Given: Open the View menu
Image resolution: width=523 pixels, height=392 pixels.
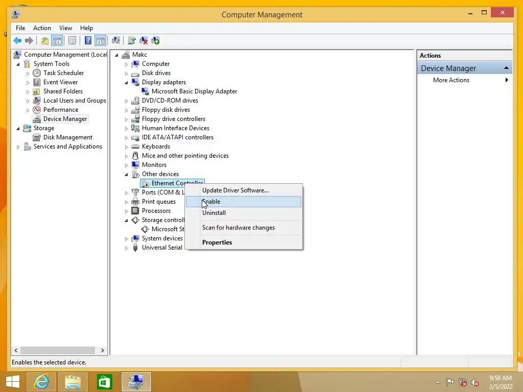Looking at the screenshot, I should coord(65,28).
